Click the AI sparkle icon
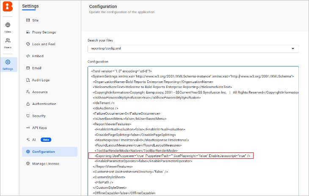 coord(28,140)
